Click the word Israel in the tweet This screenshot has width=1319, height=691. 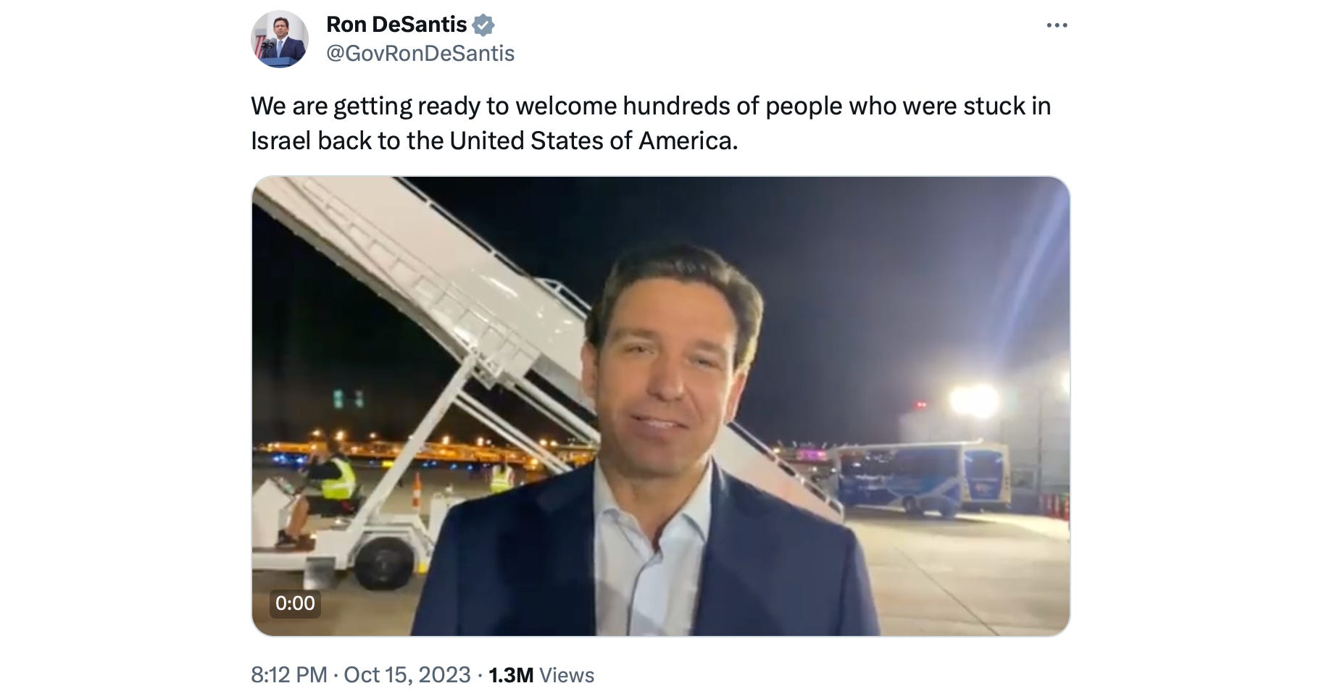(x=280, y=141)
